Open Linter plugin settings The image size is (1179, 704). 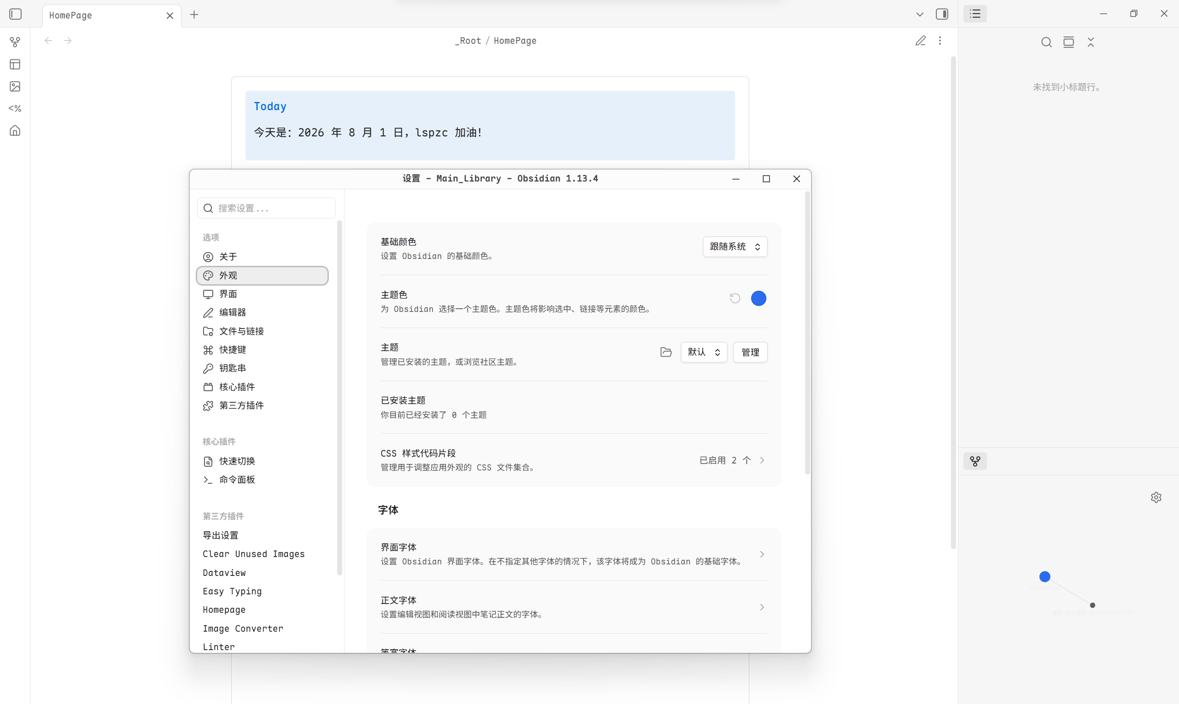[262, 646]
